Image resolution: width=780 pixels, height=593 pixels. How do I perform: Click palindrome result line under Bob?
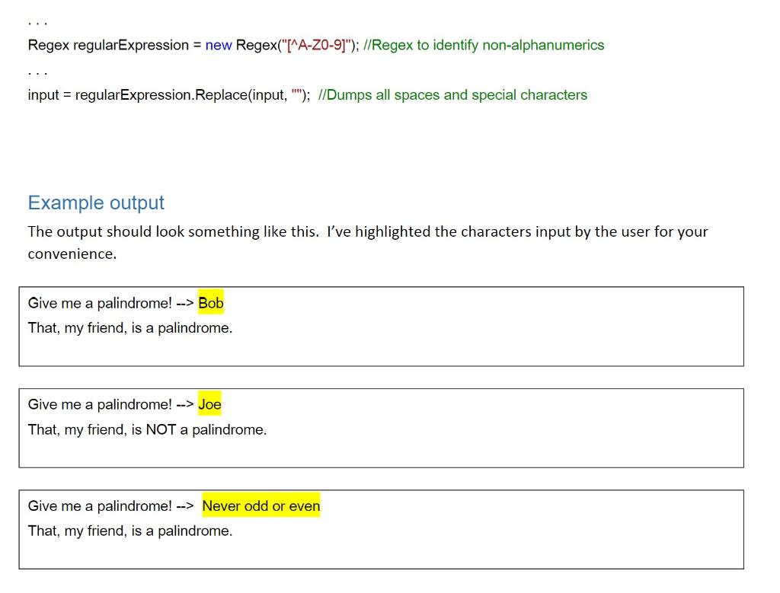click(x=130, y=328)
